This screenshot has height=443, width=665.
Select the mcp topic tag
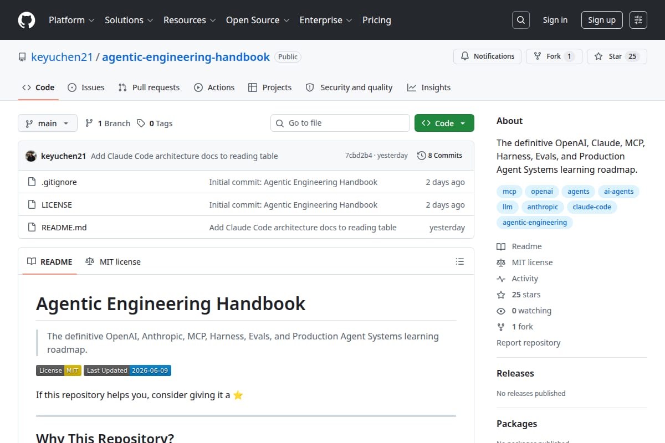509,192
